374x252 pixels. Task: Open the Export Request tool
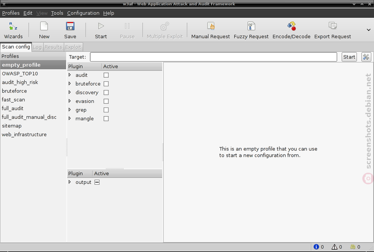332,26
